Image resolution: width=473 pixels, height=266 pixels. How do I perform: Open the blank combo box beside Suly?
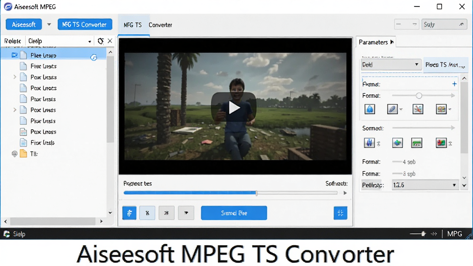(406, 24)
